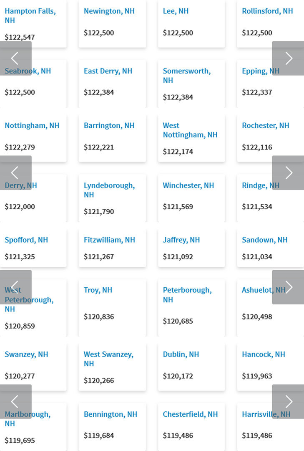304x451 pixels.
Task: Advance using the arrow over Ashuelot, NH
Action: click(x=288, y=287)
